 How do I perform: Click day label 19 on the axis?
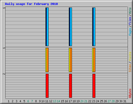78,101
